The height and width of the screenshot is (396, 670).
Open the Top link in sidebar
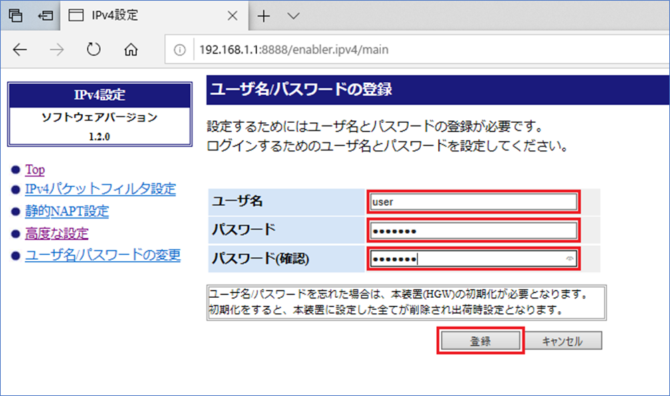[x=35, y=170]
